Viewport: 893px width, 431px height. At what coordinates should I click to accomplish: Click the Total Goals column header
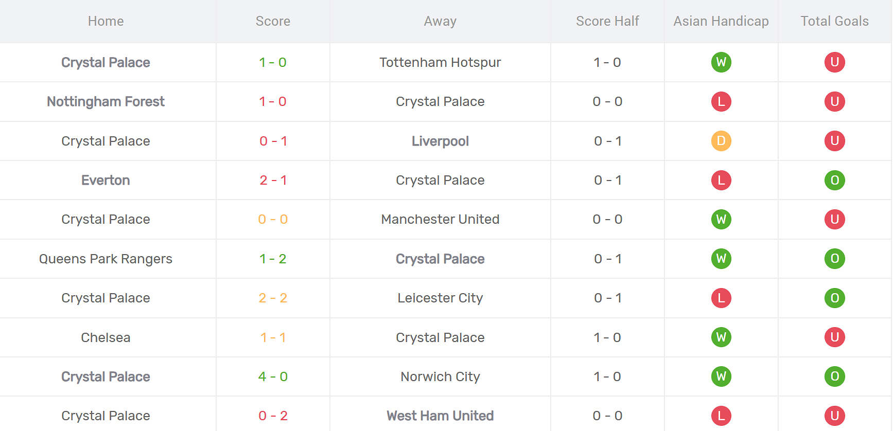834,21
